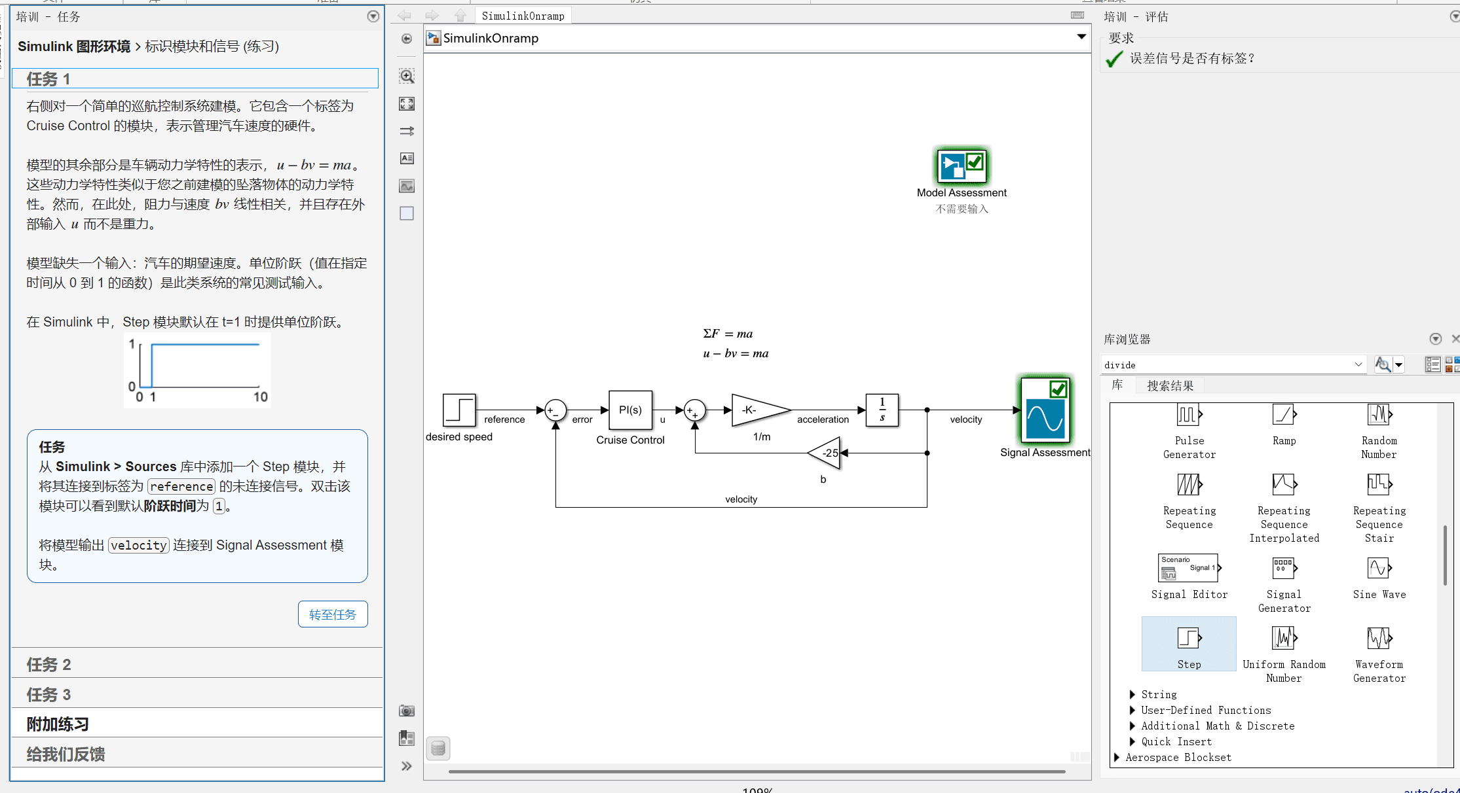1460x793 pixels.
Task: Expand the palette with the double chevron
Action: click(x=407, y=766)
